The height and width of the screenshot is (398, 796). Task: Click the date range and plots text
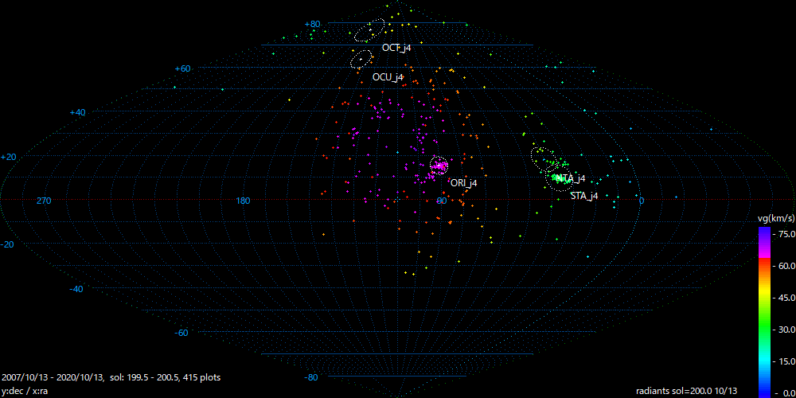[x=111, y=377]
